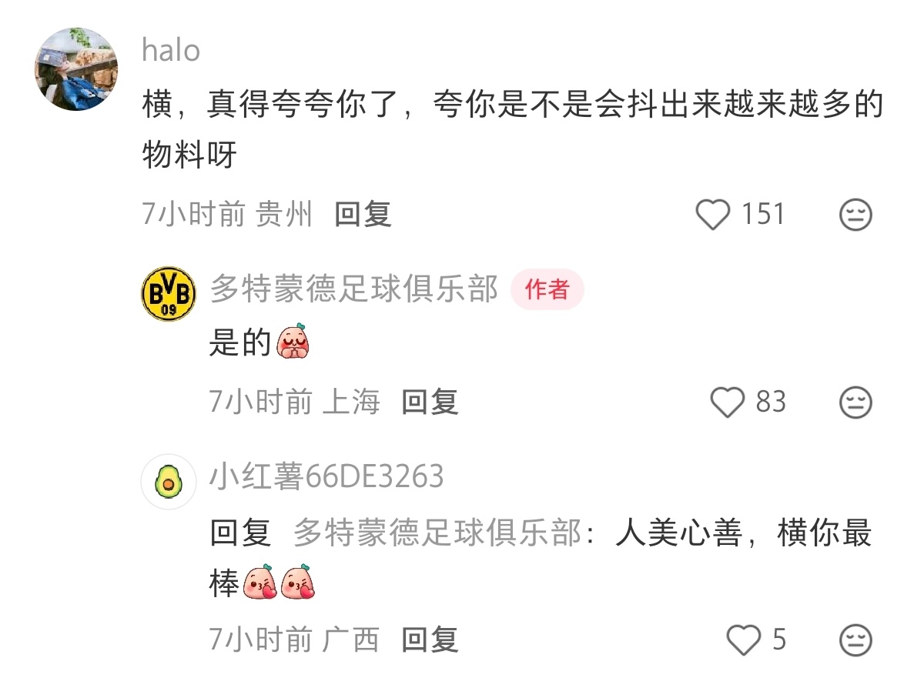
Task: Open 多特蒙德足球俱乐部 author username link
Action: click(x=354, y=289)
